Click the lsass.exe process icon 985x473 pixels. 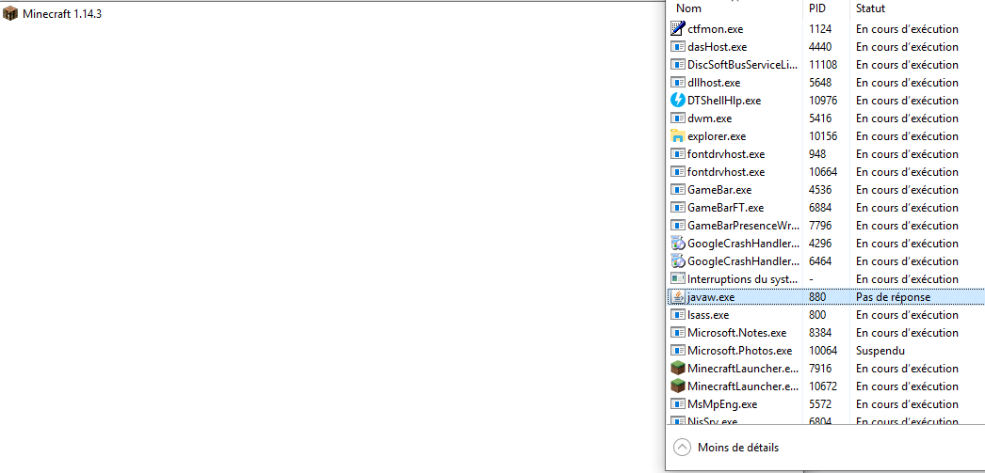coord(677,315)
